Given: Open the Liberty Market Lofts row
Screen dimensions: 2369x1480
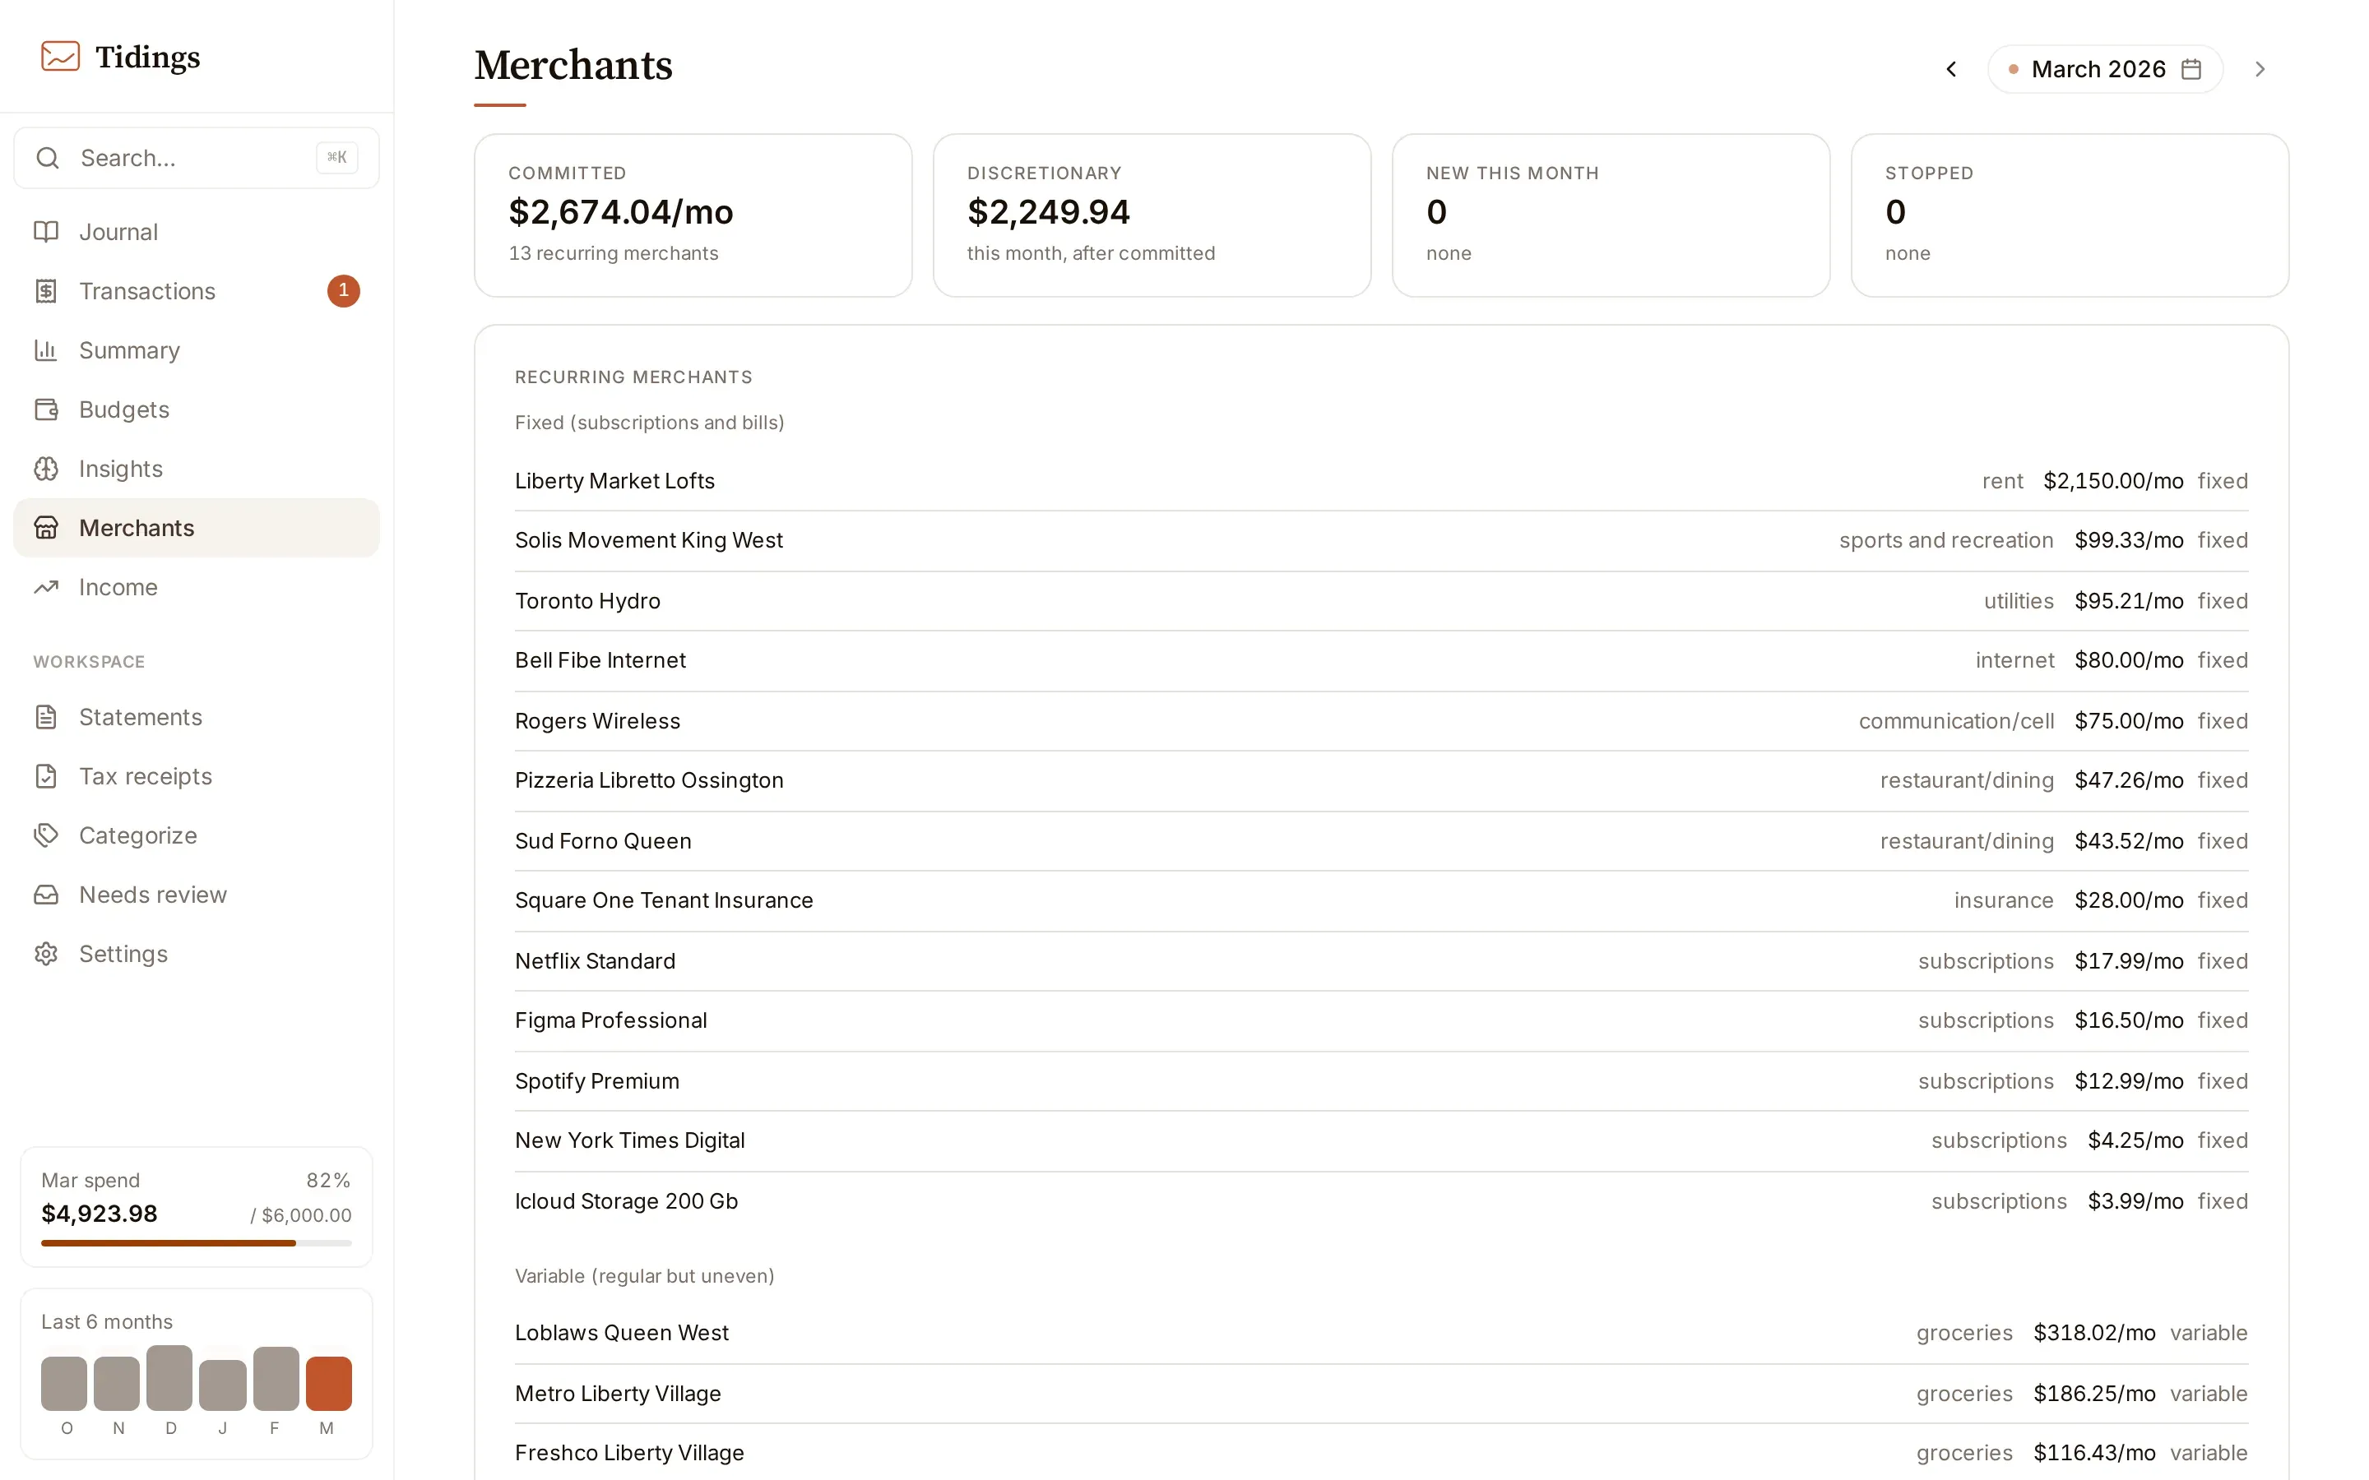Looking at the screenshot, I should (x=1381, y=481).
